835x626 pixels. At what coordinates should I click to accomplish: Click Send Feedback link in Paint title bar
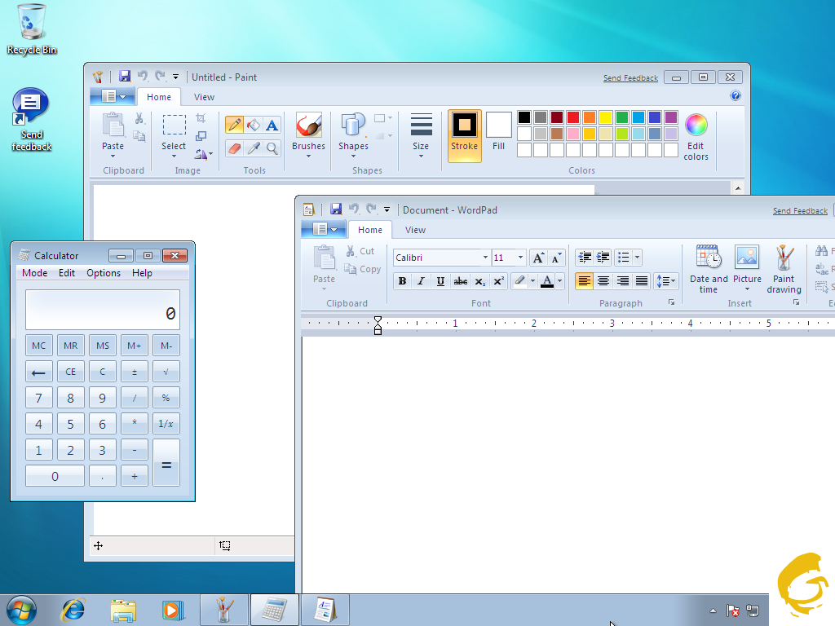click(630, 78)
